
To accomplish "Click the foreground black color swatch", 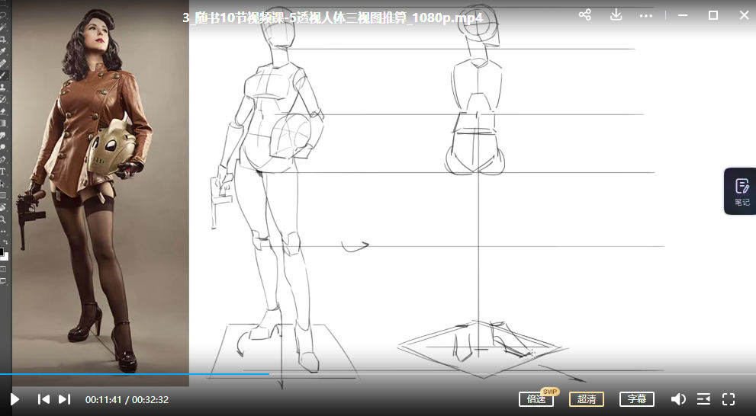I will click(x=2, y=251).
